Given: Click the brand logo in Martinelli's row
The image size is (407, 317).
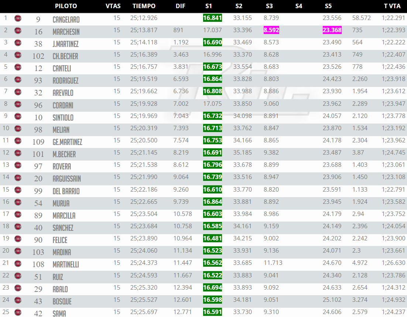Looking at the screenshot, I should pos(18,263).
